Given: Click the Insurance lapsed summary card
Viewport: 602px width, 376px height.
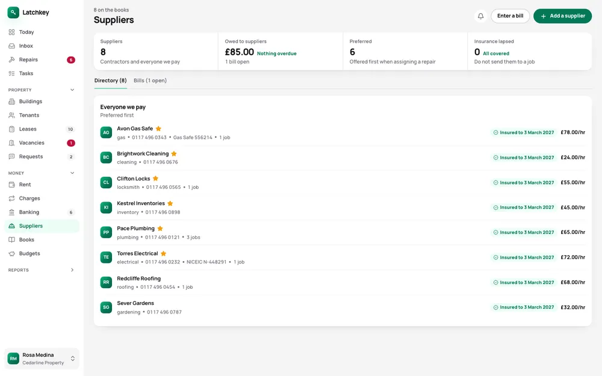Looking at the screenshot, I should pyautogui.click(x=529, y=51).
